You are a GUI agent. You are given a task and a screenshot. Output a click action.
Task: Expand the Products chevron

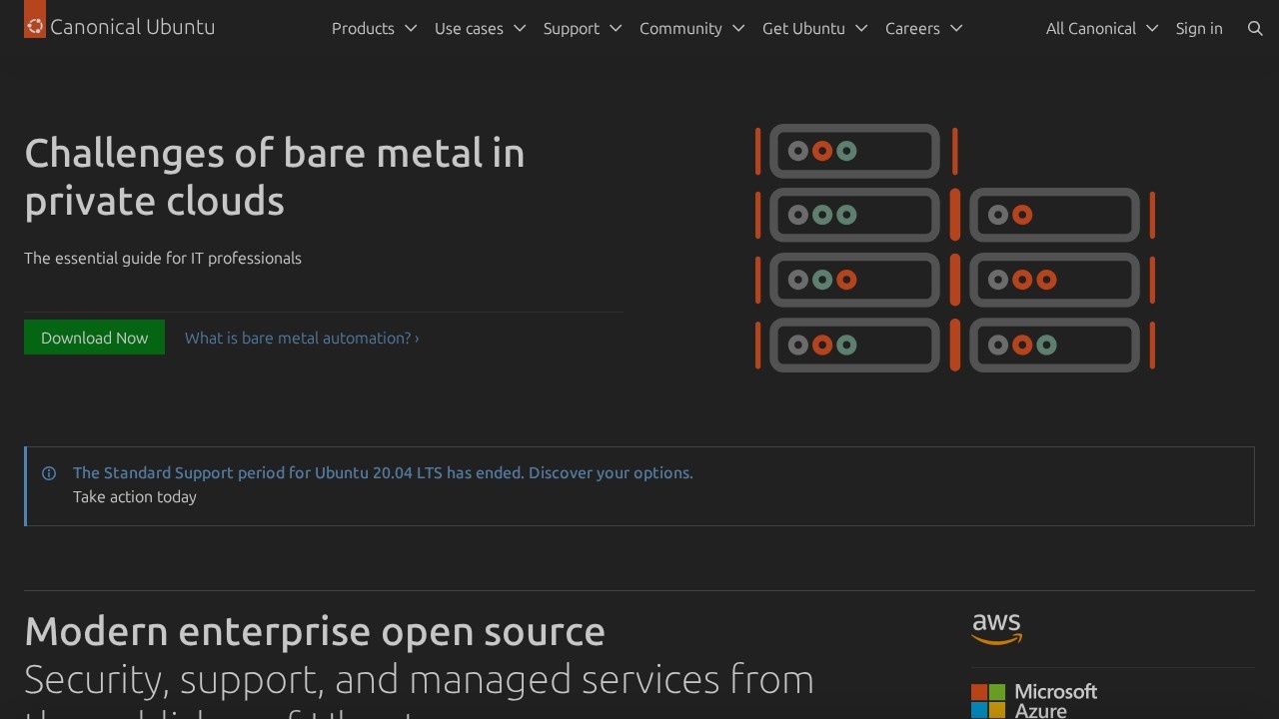[411, 29]
